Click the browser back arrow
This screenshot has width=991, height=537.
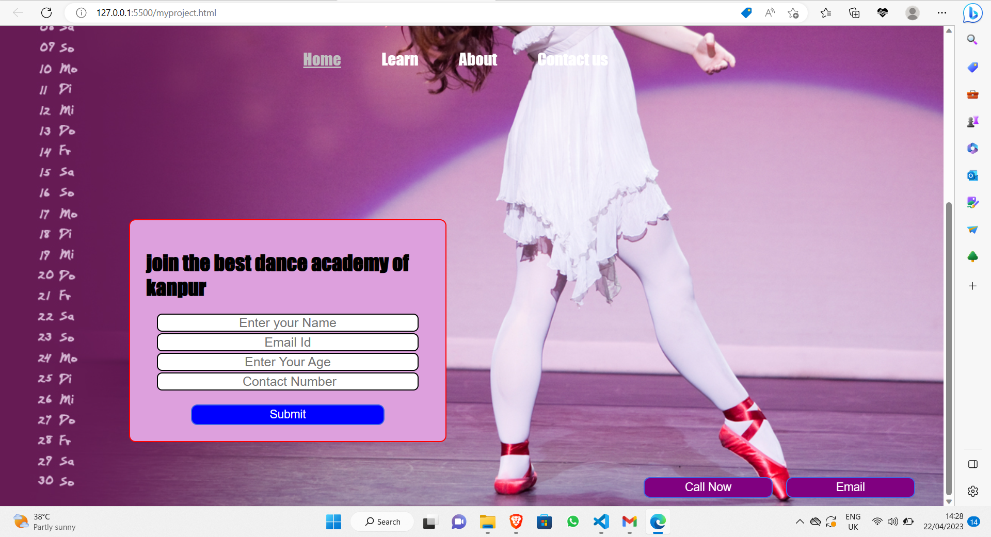tap(18, 13)
